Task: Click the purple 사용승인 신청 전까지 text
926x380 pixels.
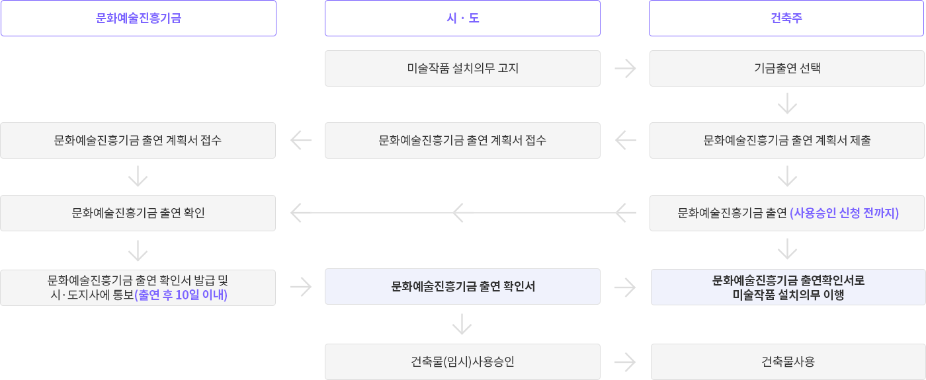Action: click(x=844, y=213)
